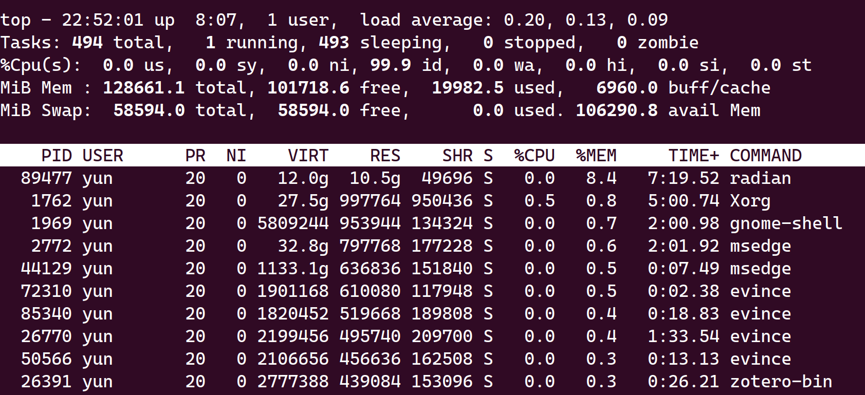865x395 pixels.
Task: Click the COMMAND column header
Action: pyautogui.click(x=766, y=156)
